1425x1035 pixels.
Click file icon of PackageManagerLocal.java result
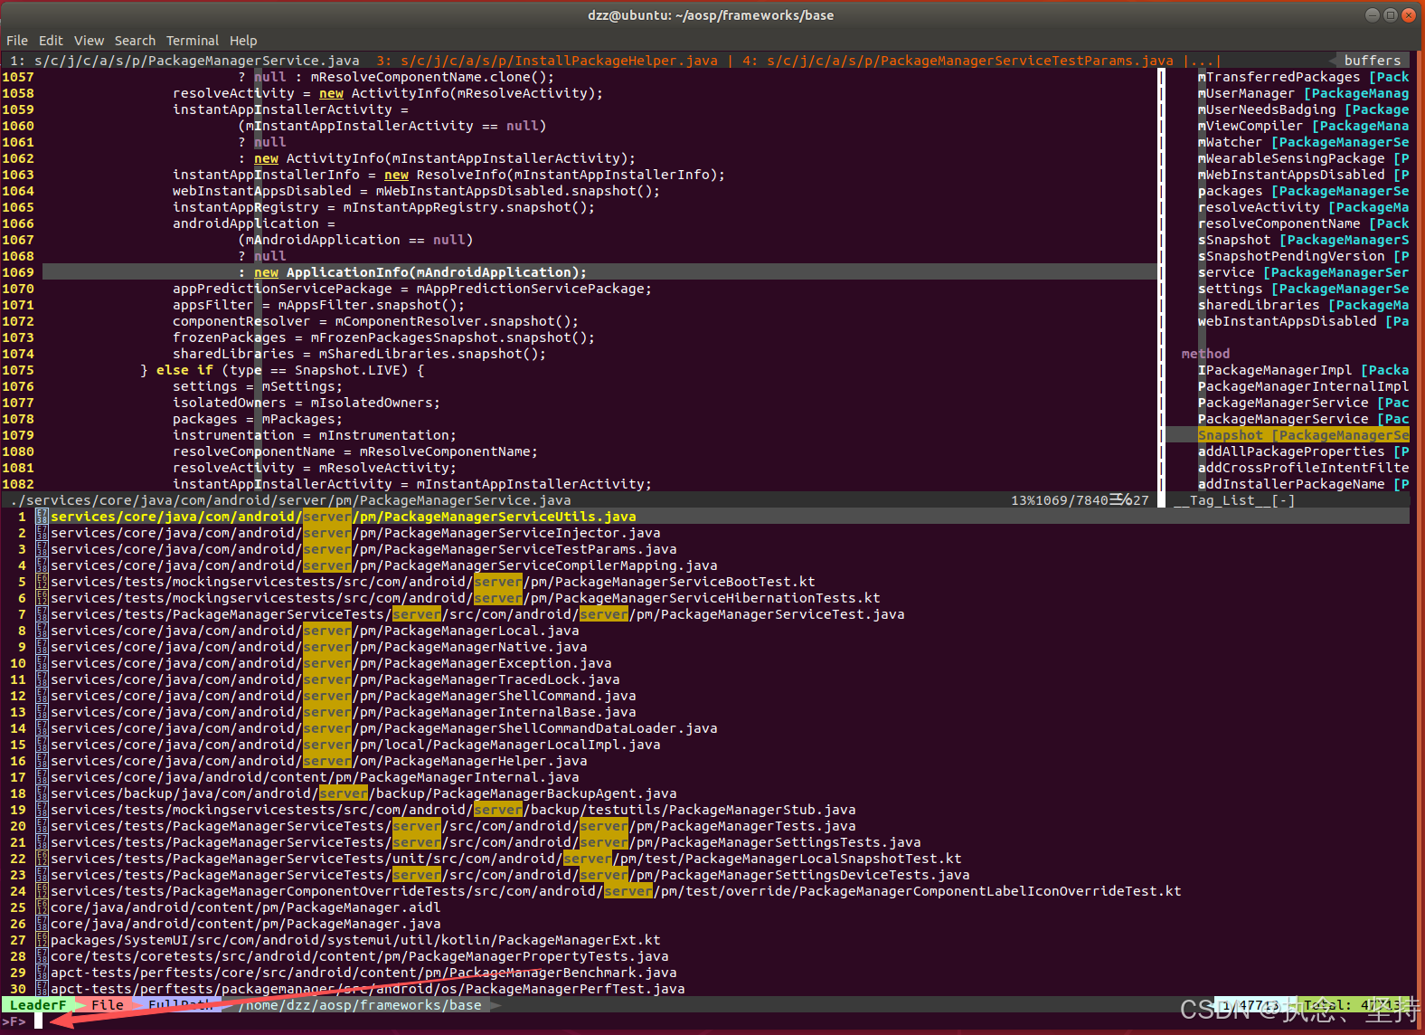coord(42,631)
